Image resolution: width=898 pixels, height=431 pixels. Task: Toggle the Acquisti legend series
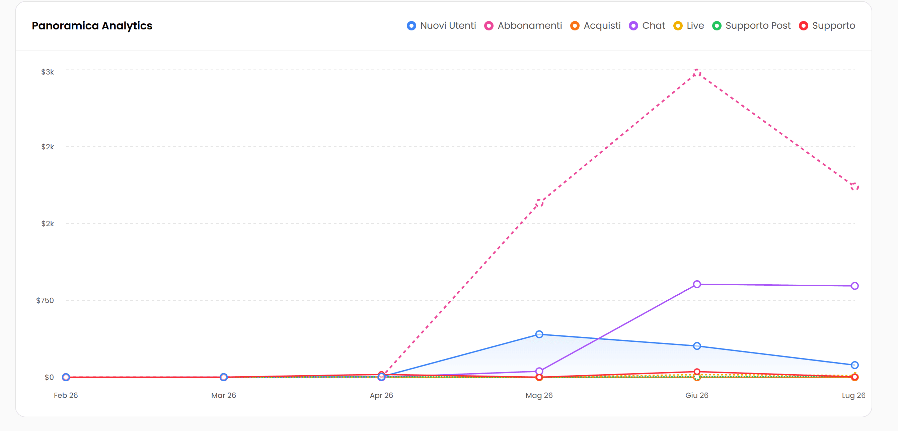coord(595,26)
